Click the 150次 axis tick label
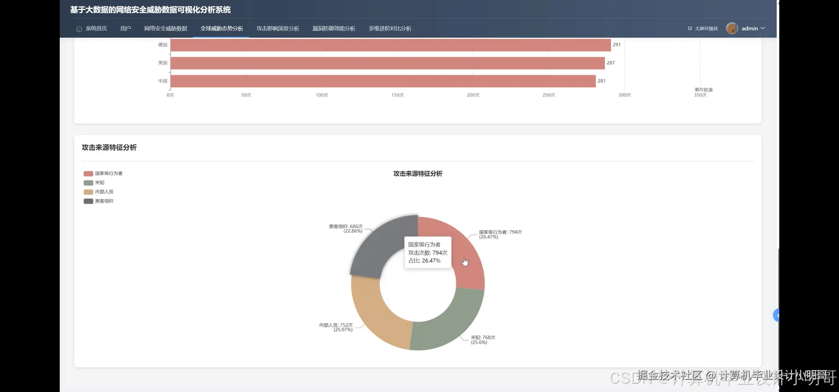The image size is (839, 392). [398, 95]
